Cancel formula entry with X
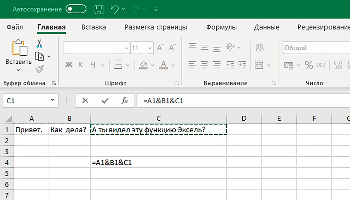Image resolution: width=350 pixels, height=200 pixels. tap(85, 101)
